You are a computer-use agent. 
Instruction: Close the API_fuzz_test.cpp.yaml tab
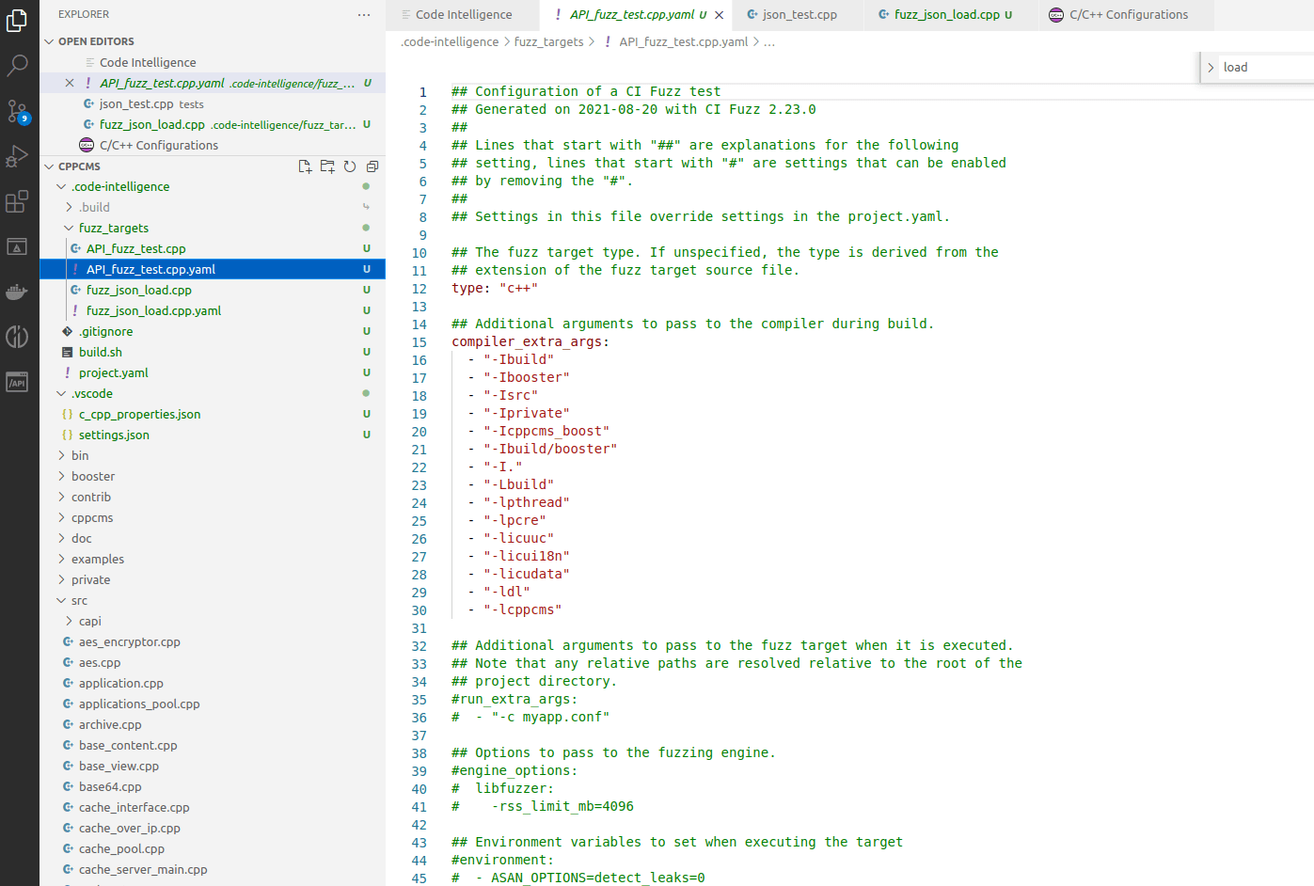pyautogui.click(x=719, y=15)
